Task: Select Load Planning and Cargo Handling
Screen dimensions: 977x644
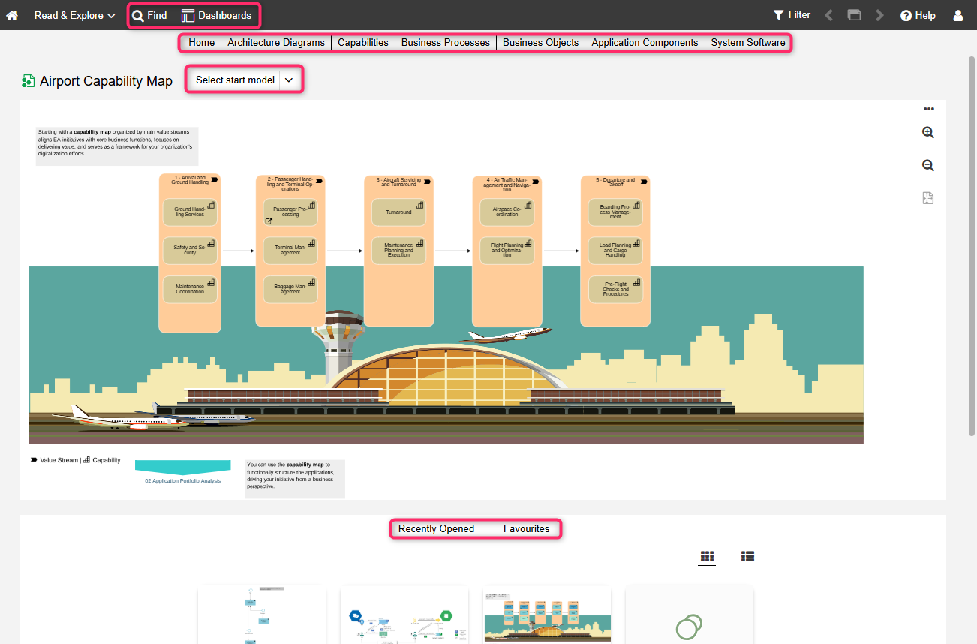Action: point(615,251)
